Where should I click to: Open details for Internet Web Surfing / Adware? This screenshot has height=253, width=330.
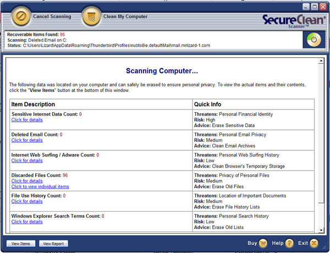tap(27, 161)
